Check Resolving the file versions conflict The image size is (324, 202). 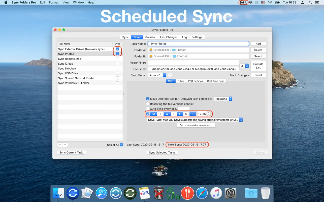tap(148, 104)
